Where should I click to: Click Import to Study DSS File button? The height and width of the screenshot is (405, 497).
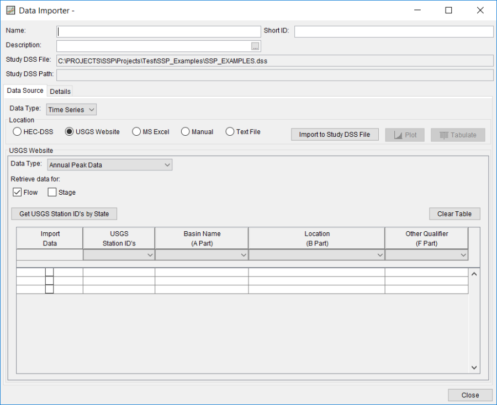335,135
